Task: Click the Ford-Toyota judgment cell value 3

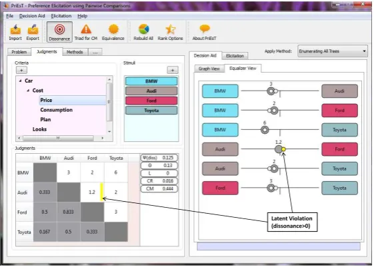Action: 116,212
